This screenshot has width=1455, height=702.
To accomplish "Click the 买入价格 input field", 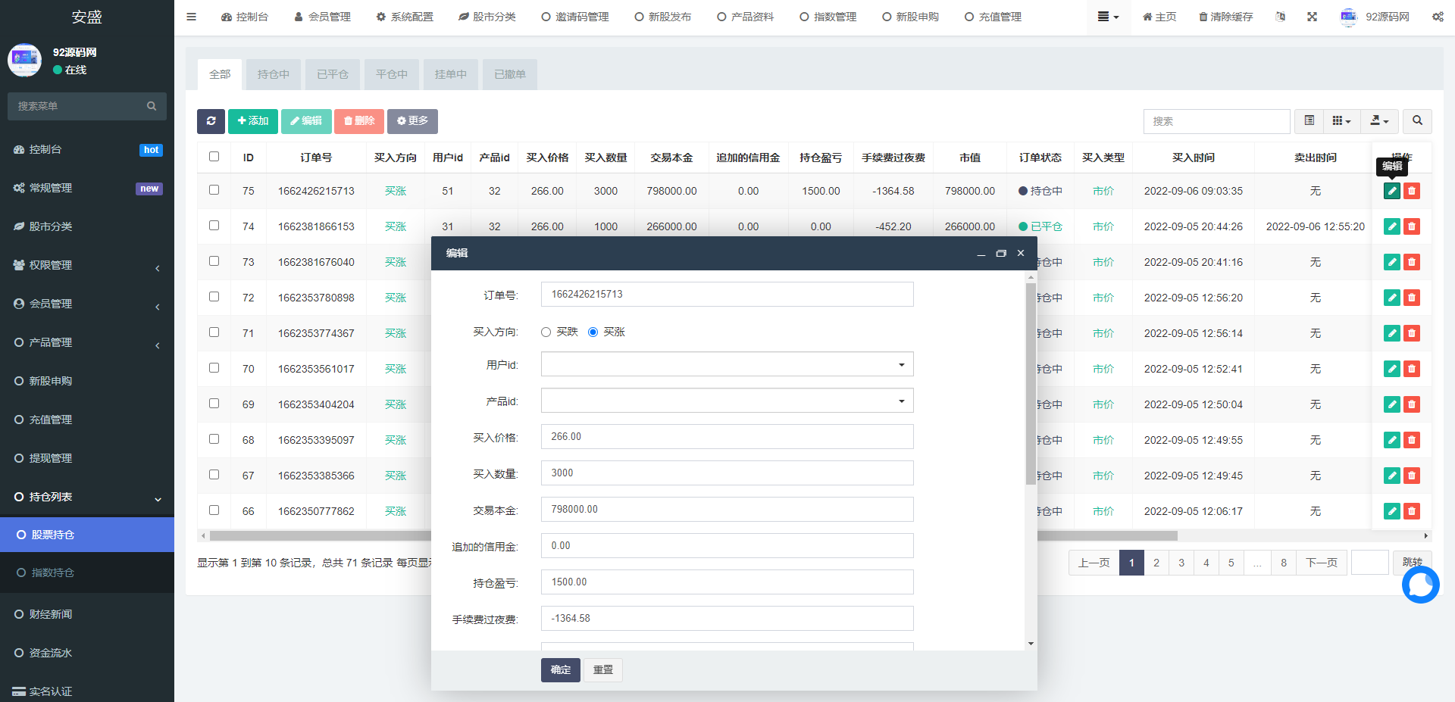I will (x=727, y=437).
